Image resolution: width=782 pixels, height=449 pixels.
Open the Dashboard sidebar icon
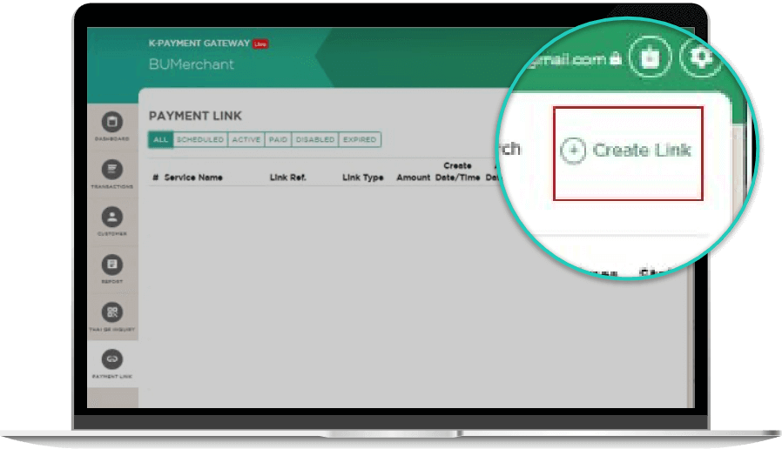coord(112,123)
